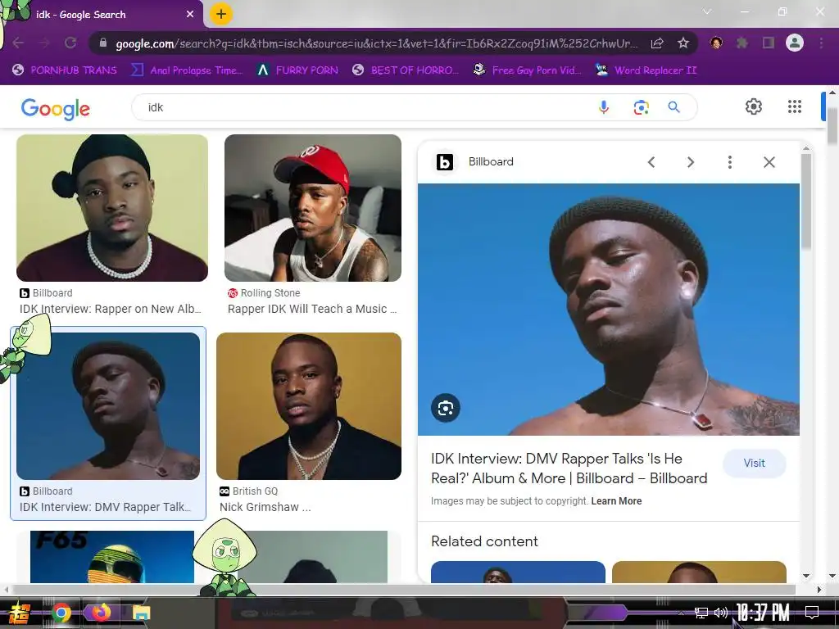Open Chrome from the taskbar

61,613
